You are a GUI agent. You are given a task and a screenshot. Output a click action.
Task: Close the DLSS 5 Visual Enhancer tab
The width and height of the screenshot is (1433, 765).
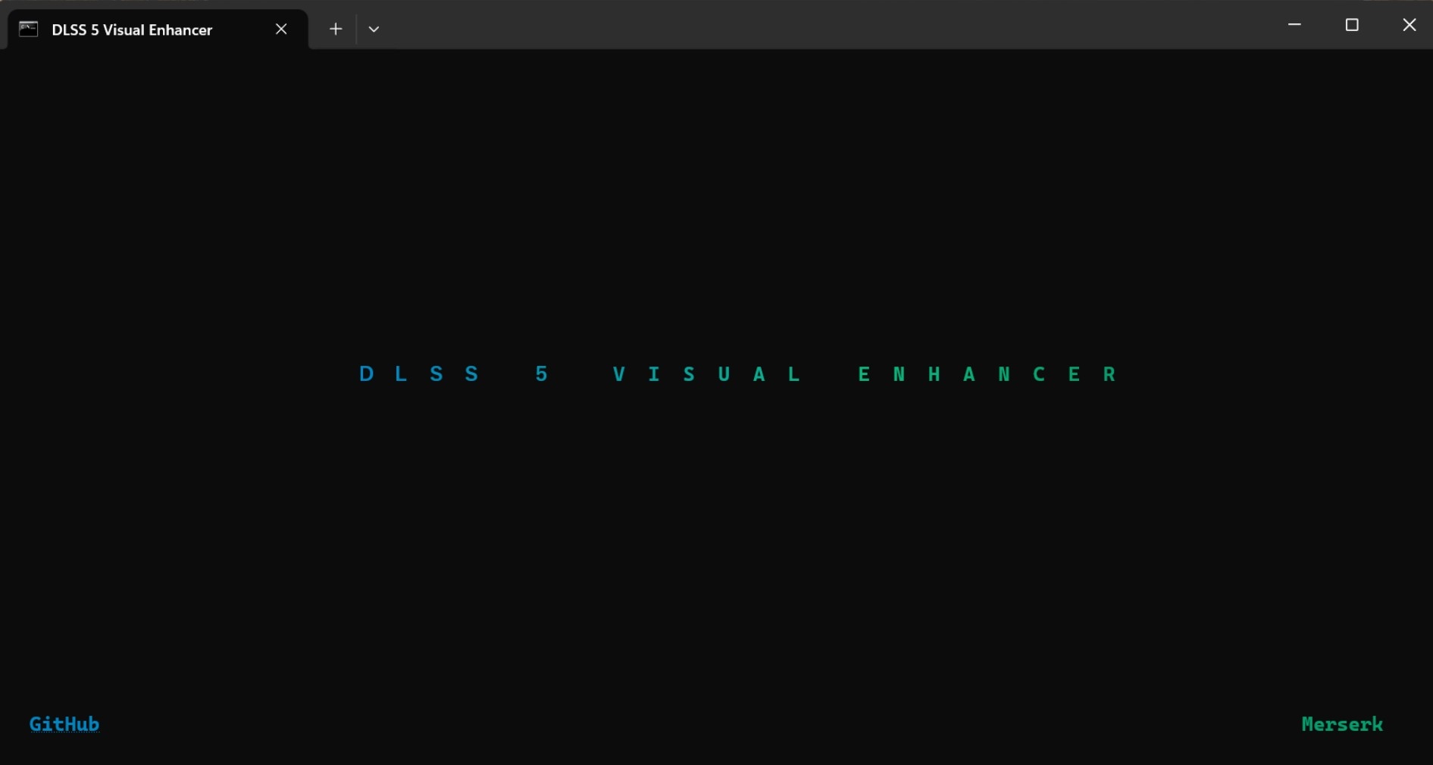coord(281,29)
